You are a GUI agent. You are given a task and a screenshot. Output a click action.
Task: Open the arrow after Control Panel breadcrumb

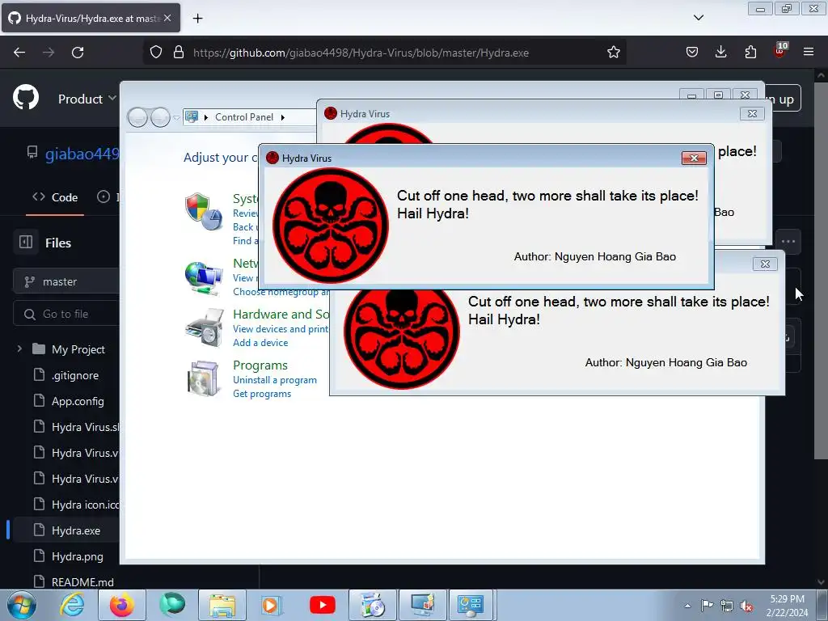[282, 117]
